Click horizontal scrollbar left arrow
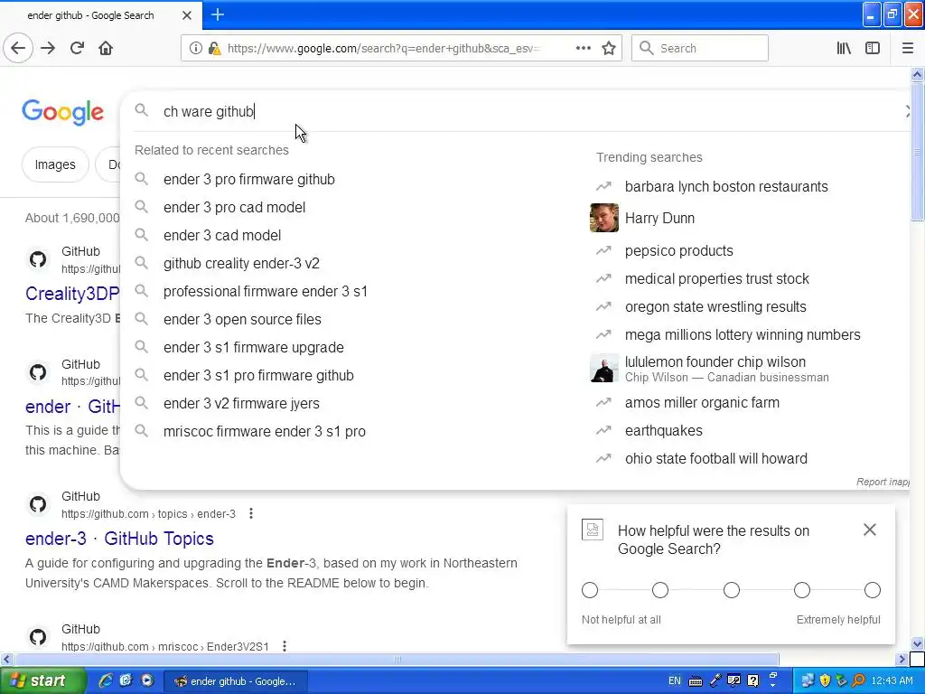 [x=6, y=659]
